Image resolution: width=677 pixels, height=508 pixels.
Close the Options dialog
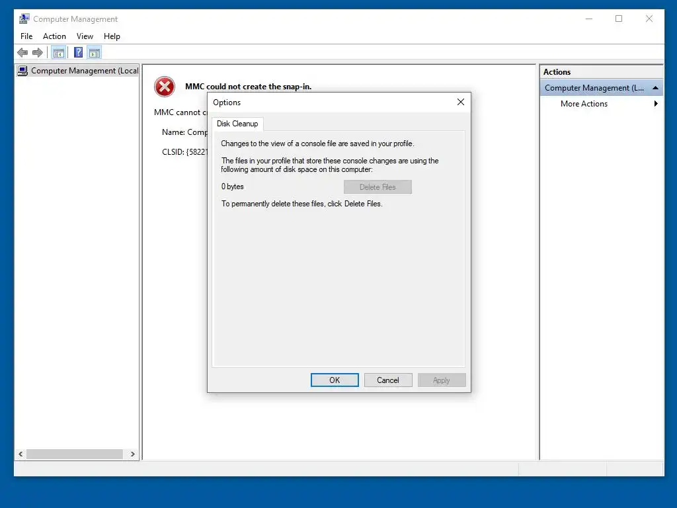(x=461, y=102)
